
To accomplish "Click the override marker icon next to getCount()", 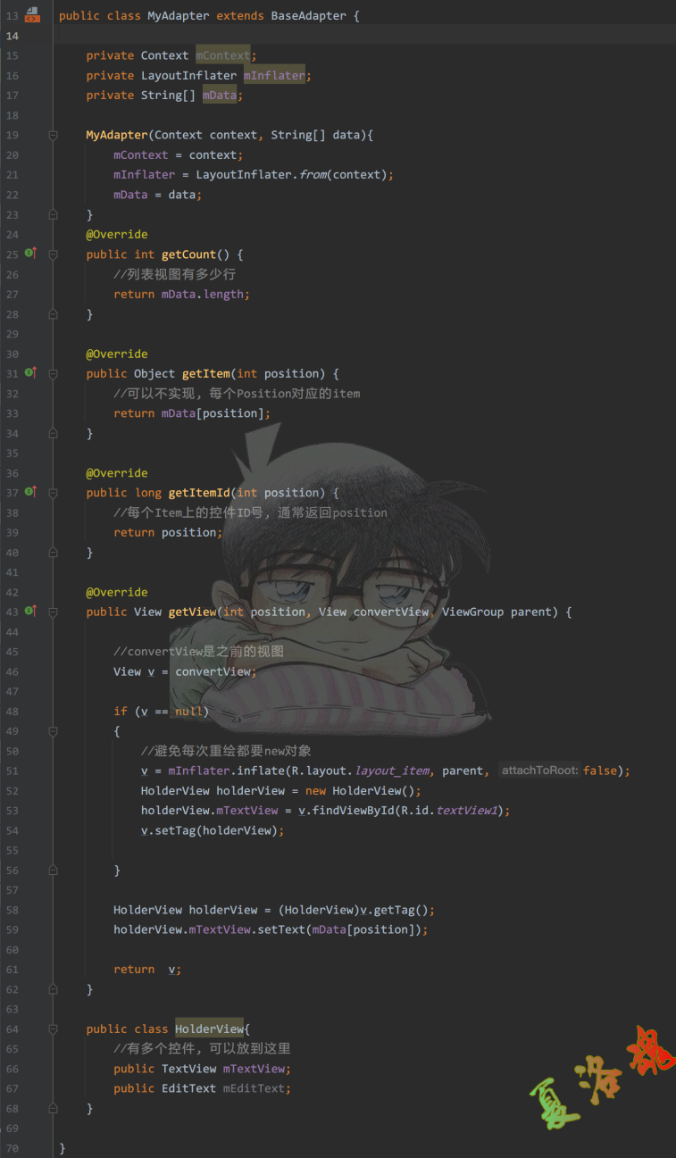I will click(x=30, y=254).
